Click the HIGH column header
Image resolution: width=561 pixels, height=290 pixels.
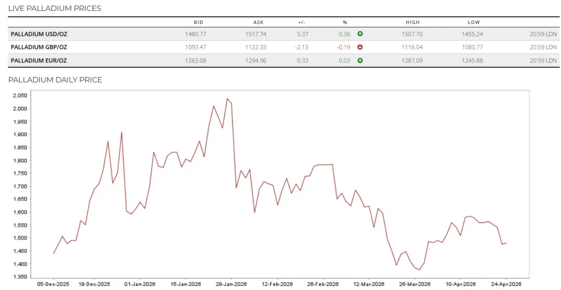412,22
